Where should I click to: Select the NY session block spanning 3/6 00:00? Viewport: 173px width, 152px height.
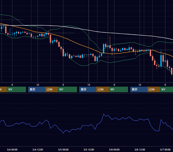[119, 89]
